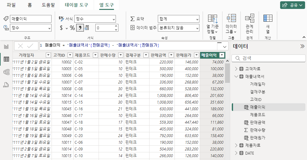
Task: Toggle thousands separator comma button
Action: (x=80, y=28)
